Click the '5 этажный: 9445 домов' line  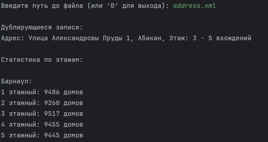[x=42, y=135]
